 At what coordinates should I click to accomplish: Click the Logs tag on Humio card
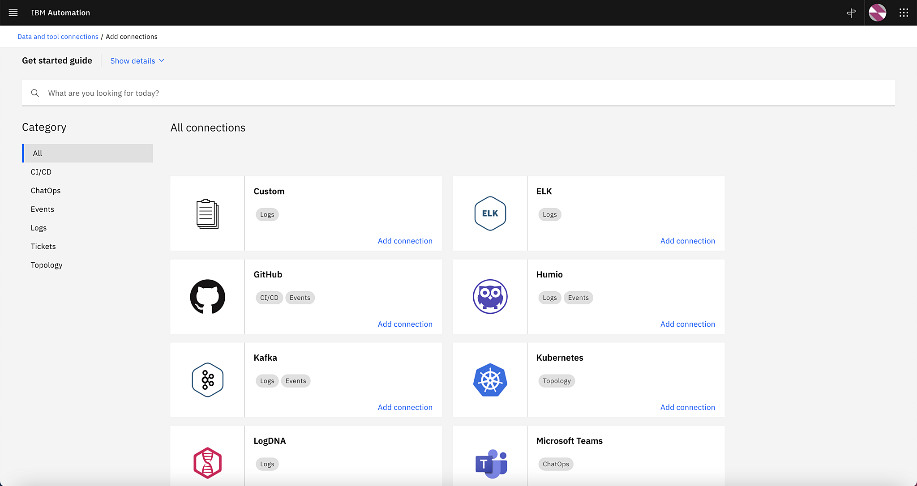549,298
